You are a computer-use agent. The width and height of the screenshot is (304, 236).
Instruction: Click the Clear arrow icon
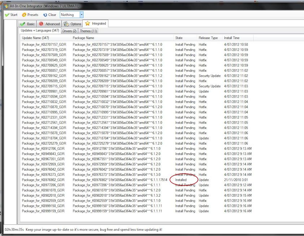click(x=45, y=15)
